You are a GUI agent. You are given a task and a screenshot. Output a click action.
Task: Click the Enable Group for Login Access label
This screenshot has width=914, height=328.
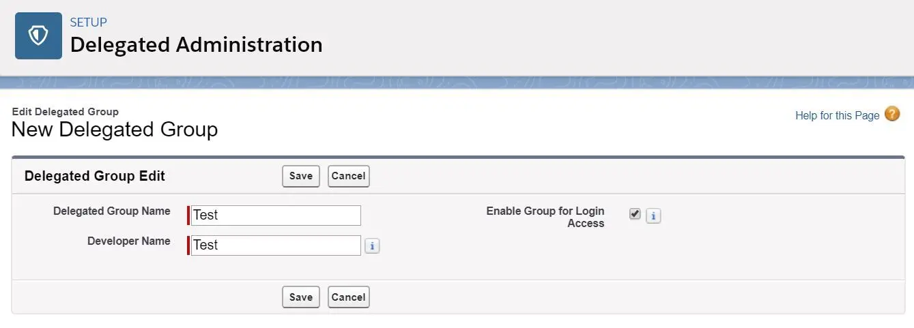point(545,217)
